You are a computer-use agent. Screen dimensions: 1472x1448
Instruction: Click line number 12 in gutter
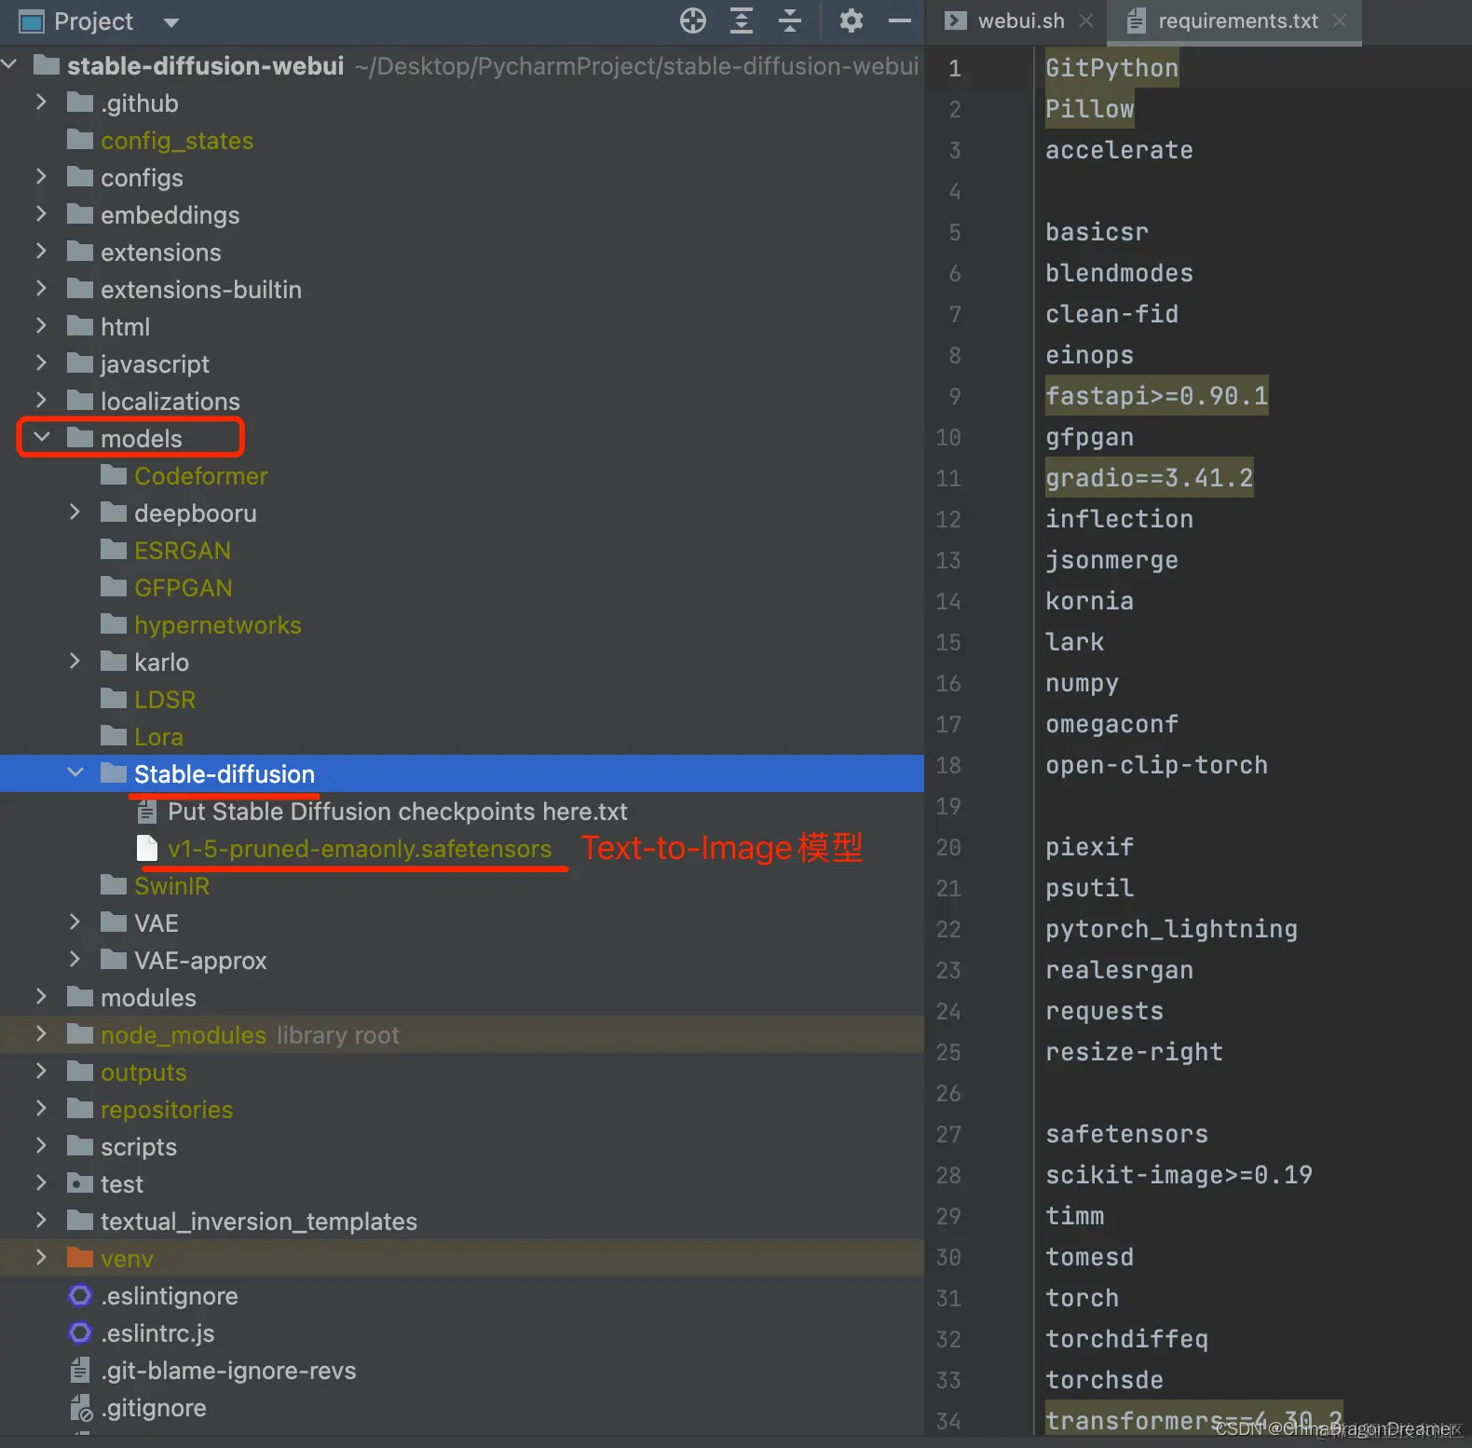click(948, 519)
